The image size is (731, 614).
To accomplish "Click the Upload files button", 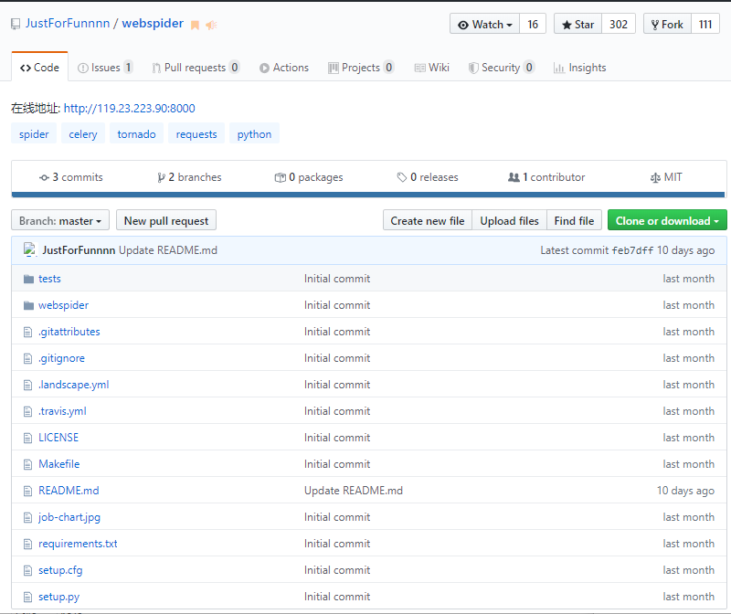I will coord(510,220).
